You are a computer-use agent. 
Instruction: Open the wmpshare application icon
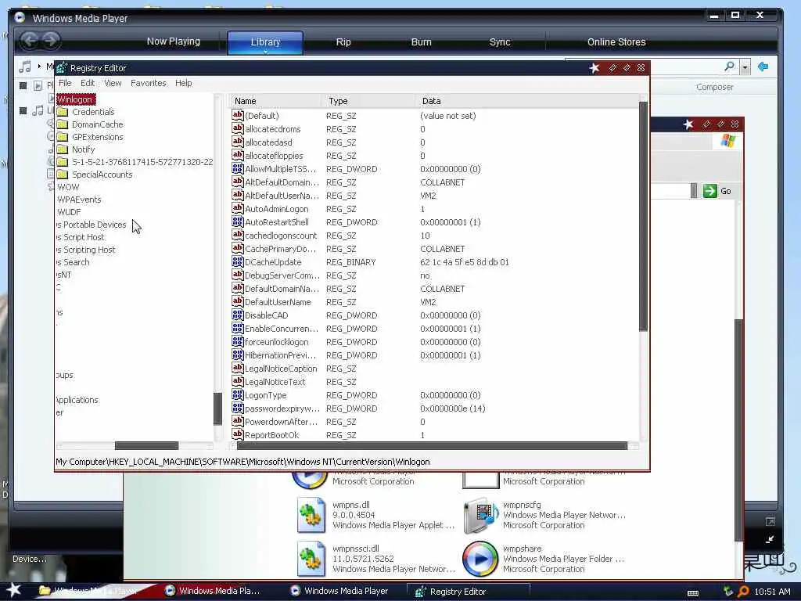pyautogui.click(x=480, y=559)
